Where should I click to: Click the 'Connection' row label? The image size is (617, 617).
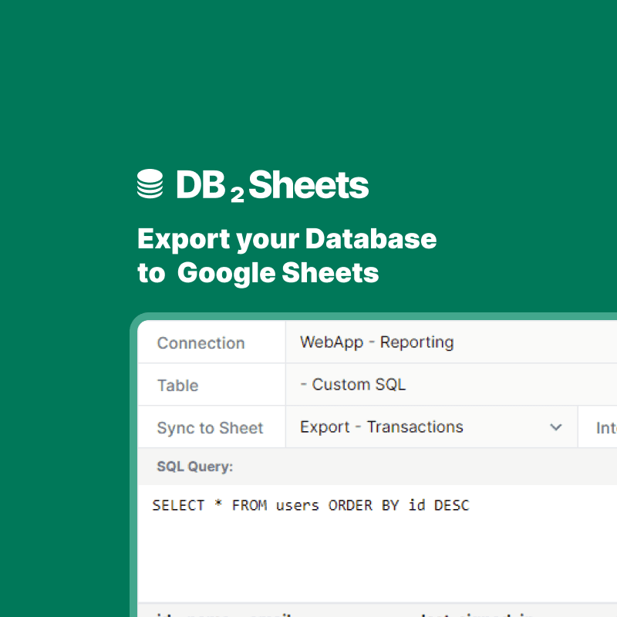(x=201, y=343)
